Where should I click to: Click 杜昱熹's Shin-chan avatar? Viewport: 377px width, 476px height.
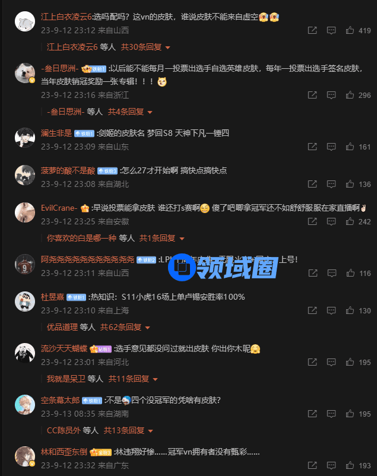click(25, 302)
